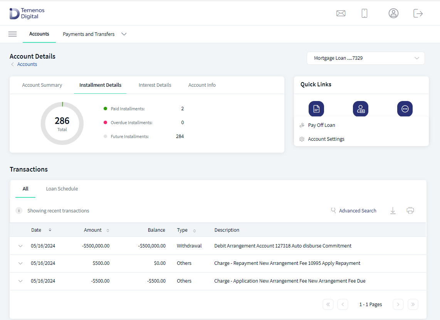Select the Installment Details tab
440x320 pixels.
point(100,85)
